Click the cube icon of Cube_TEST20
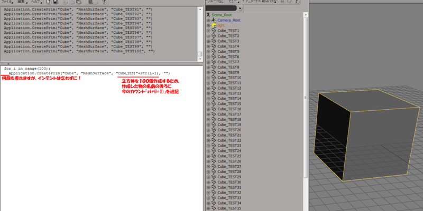The width and height of the screenshot is (423, 211). click(214, 130)
